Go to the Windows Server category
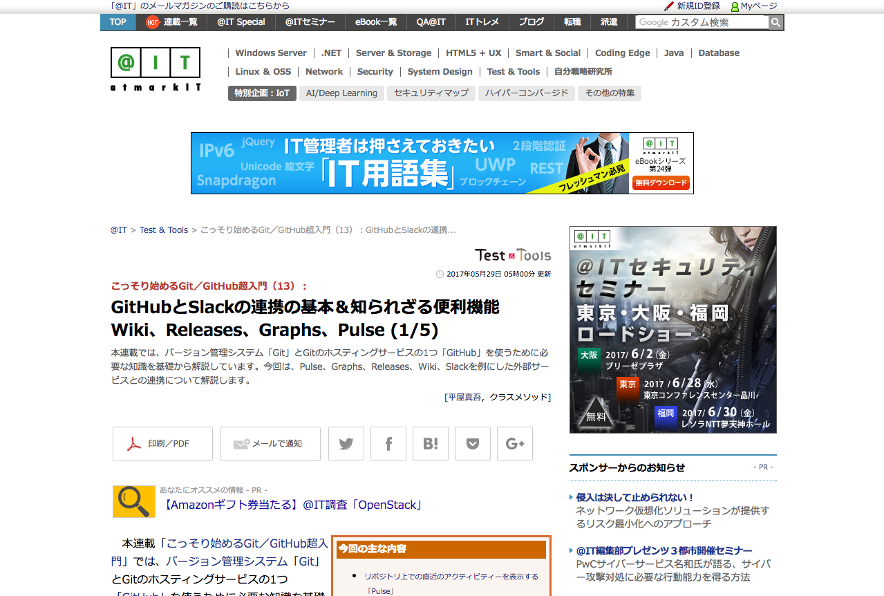This screenshot has height=596, width=884. pos(271,53)
